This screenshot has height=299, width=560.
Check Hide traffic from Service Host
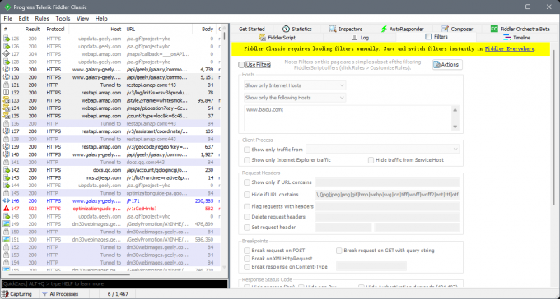coord(371,160)
